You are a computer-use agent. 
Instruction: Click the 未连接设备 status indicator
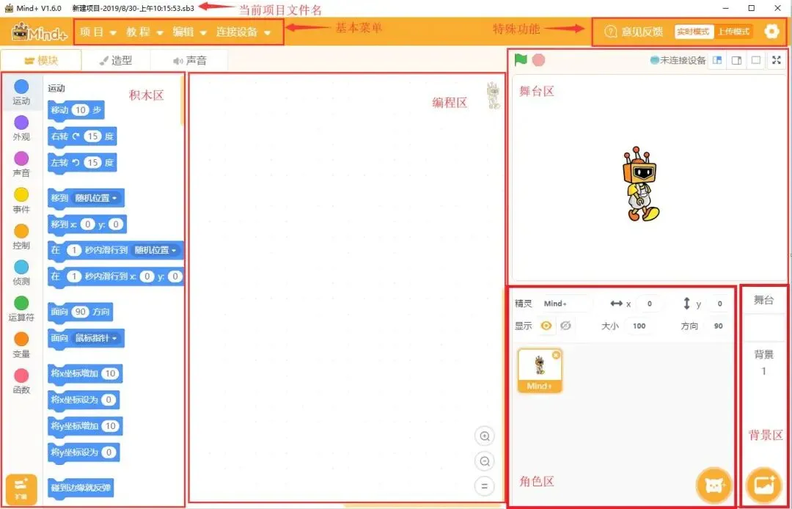click(x=678, y=61)
